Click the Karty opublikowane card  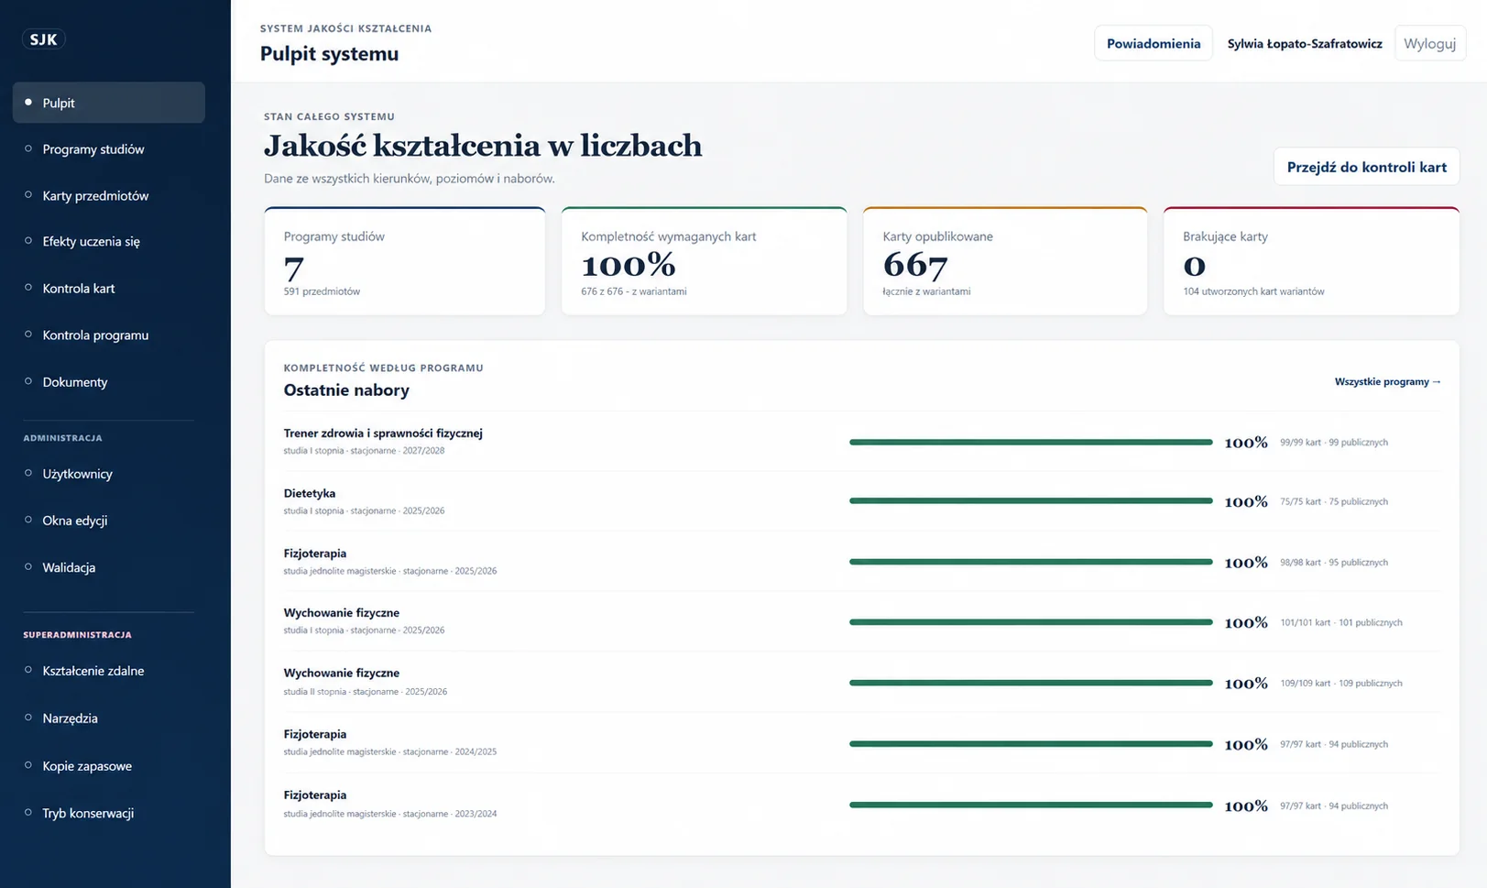1005,261
